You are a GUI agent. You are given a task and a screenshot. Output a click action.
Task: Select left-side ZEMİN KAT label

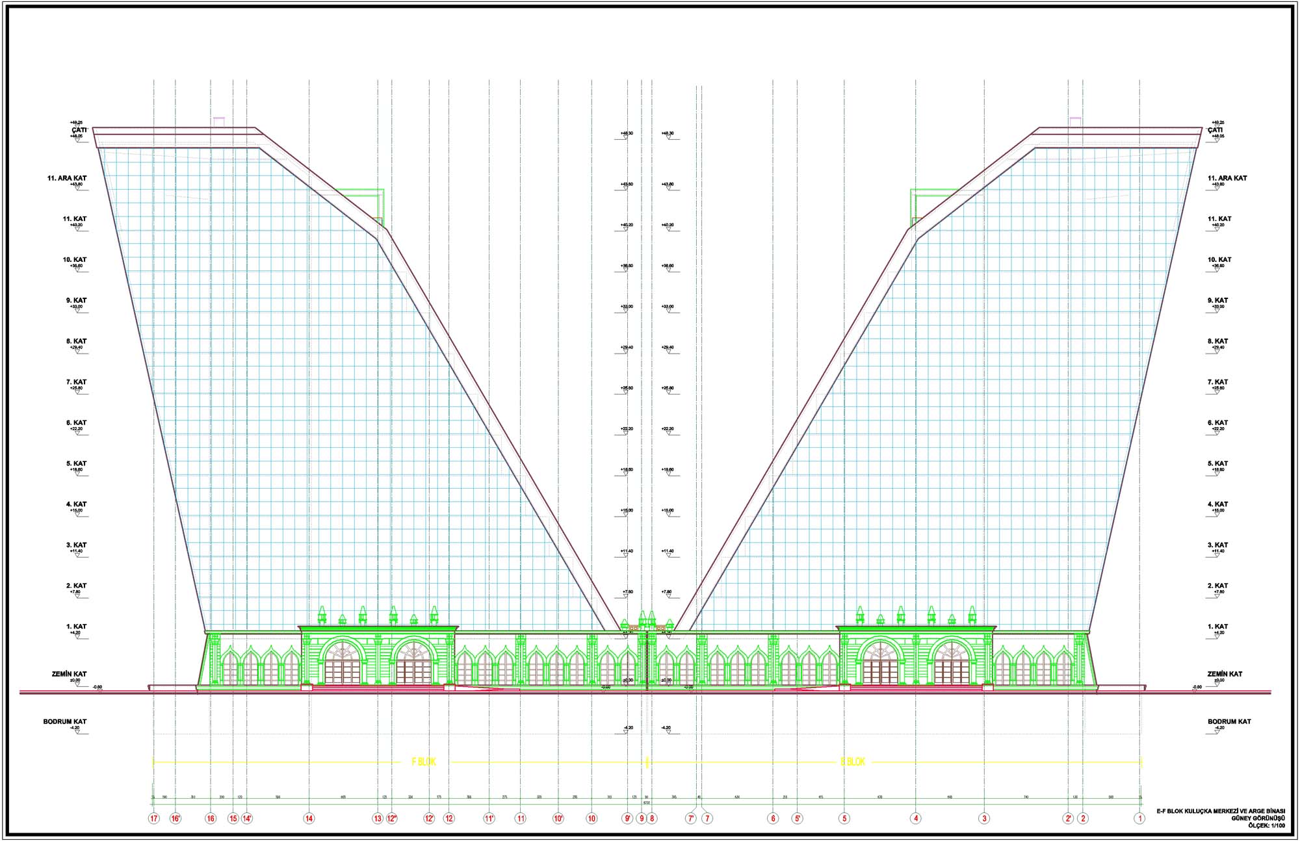(70, 674)
